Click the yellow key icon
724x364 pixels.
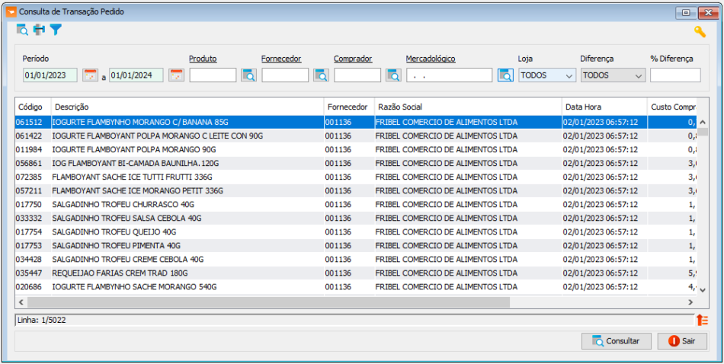pos(700,32)
